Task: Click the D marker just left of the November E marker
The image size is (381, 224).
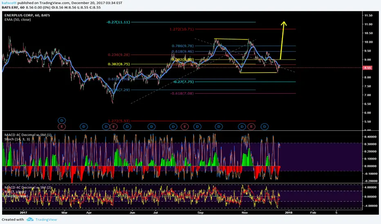Action: pos(242,126)
